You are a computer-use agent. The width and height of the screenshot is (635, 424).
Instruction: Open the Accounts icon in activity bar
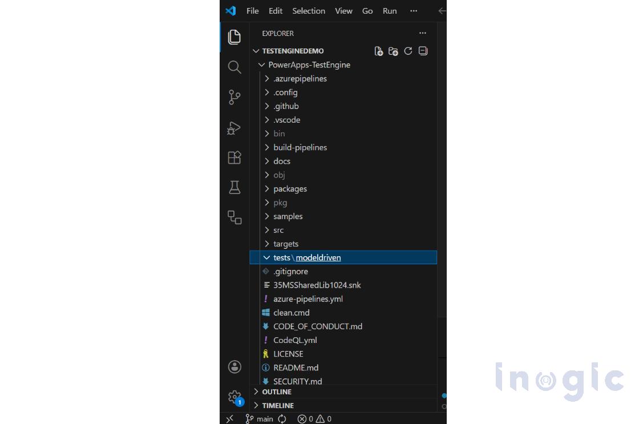234,367
